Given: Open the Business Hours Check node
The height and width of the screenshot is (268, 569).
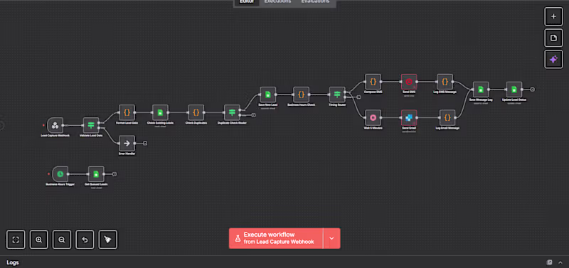Looking at the screenshot, I should click(x=301, y=95).
